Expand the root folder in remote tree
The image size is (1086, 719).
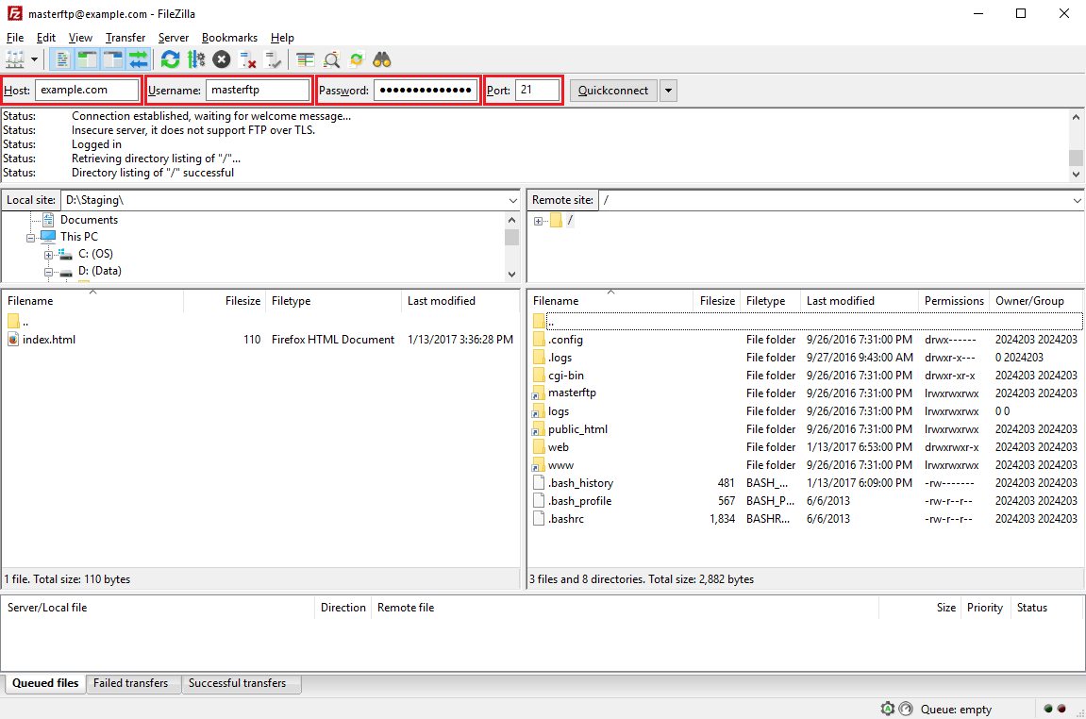[x=538, y=222]
